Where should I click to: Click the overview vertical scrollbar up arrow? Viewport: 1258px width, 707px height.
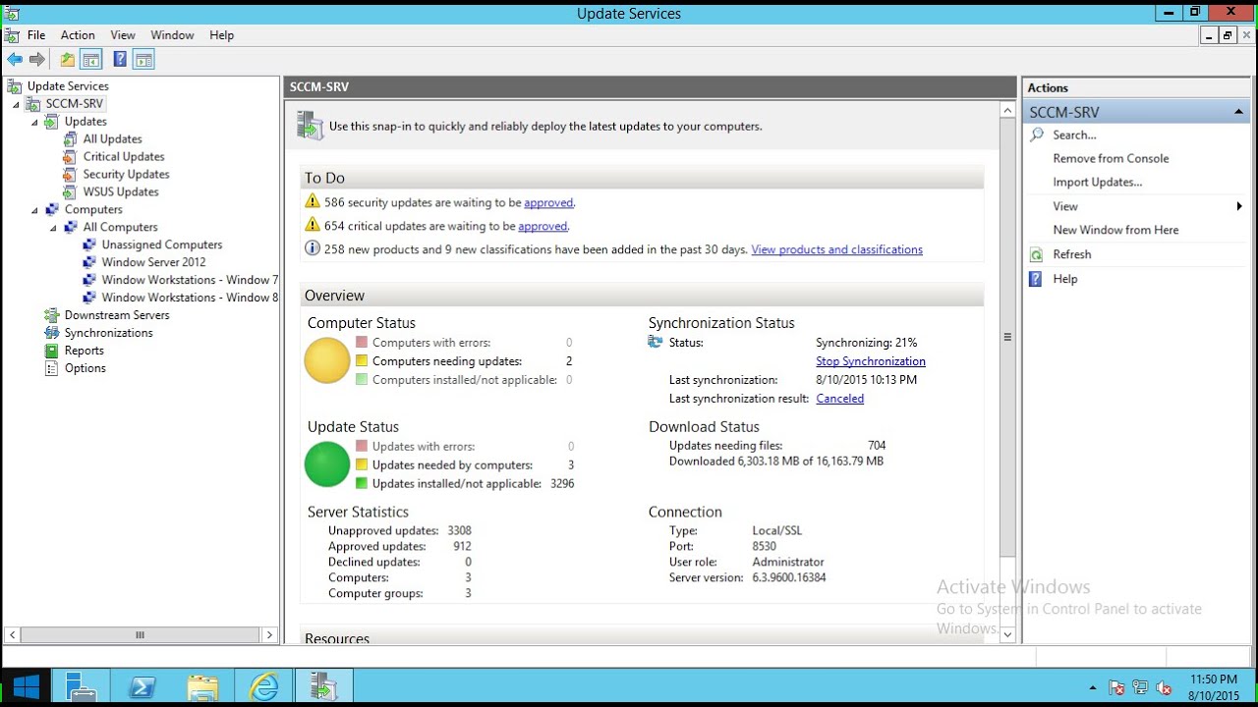tap(1007, 111)
